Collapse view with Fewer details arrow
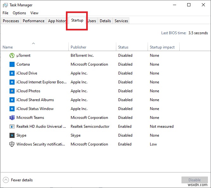Image resolution: width=211 pixels, height=188 pixels. click(5, 180)
